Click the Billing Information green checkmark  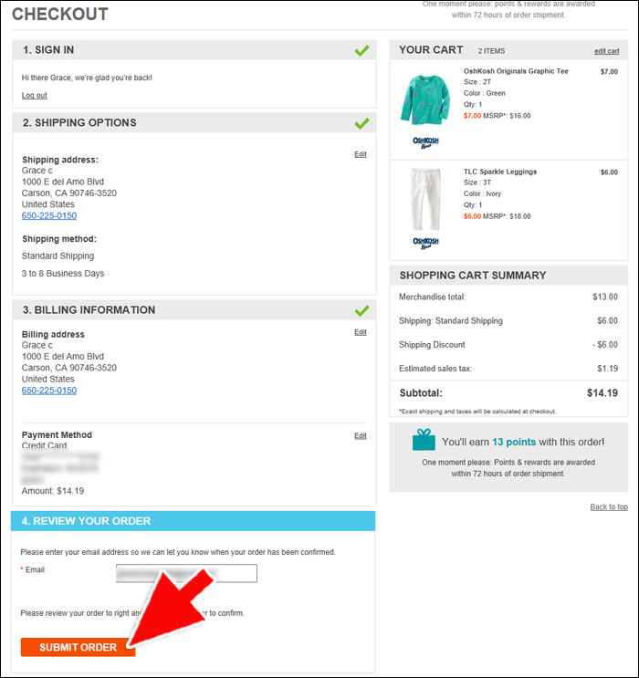361,310
